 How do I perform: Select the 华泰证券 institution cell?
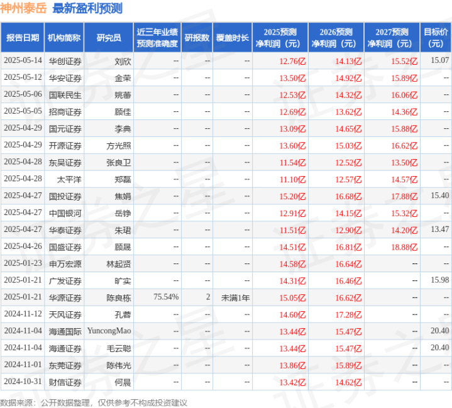(x=65, y=230)
